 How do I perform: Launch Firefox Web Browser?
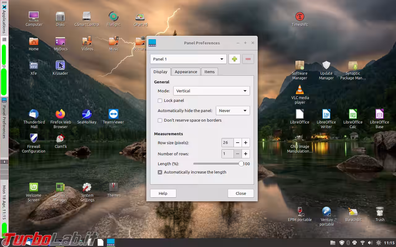click(60, 113)
